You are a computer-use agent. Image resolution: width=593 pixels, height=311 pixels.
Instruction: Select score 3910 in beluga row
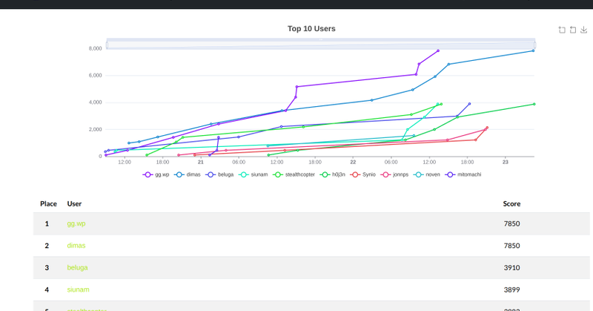pyautogui.click(x=511, y=267)
